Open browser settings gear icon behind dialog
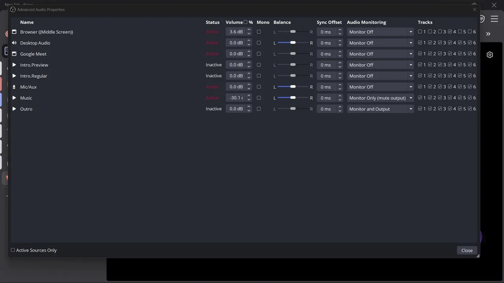Viewport: 504px width, 283px height. click(490, 55)
